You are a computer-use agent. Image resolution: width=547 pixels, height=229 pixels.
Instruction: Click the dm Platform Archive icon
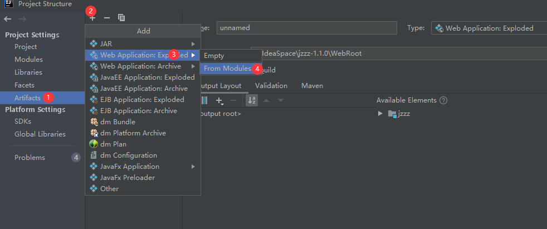click(x=94, y=133)
